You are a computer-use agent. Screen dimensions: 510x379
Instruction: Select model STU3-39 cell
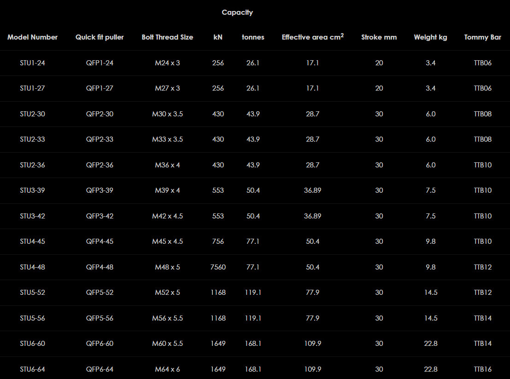coord(32,190)
